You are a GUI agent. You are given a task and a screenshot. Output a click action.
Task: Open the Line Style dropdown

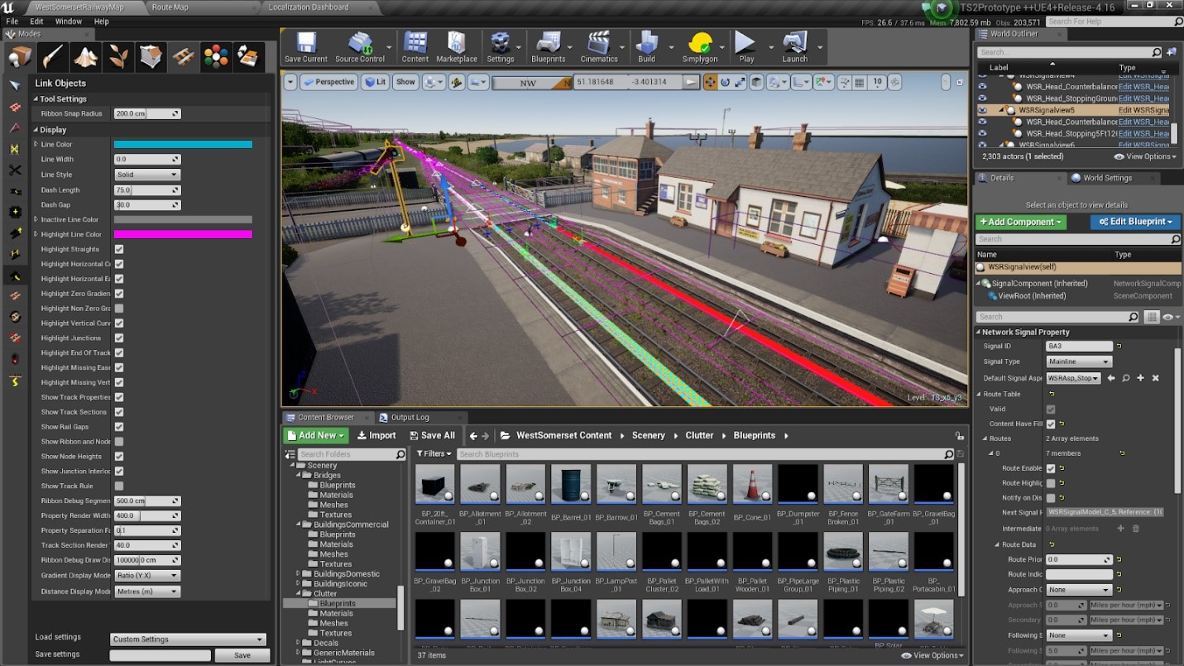[x=146, y=175]
